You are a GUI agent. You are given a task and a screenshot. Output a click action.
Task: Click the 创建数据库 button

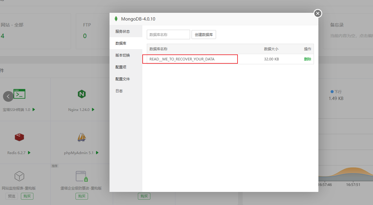click(x=204, y=35)
